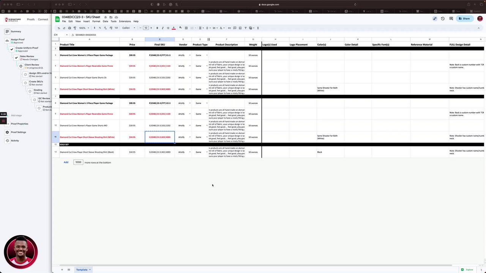Open comments panel in the header
The height and width of the screenshot is (273, 486).
(451, 19)
